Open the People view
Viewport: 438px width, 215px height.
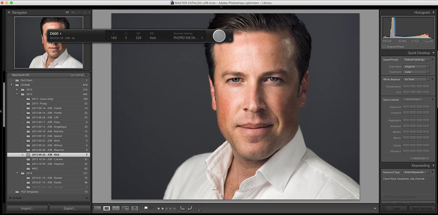click(135, 208)
